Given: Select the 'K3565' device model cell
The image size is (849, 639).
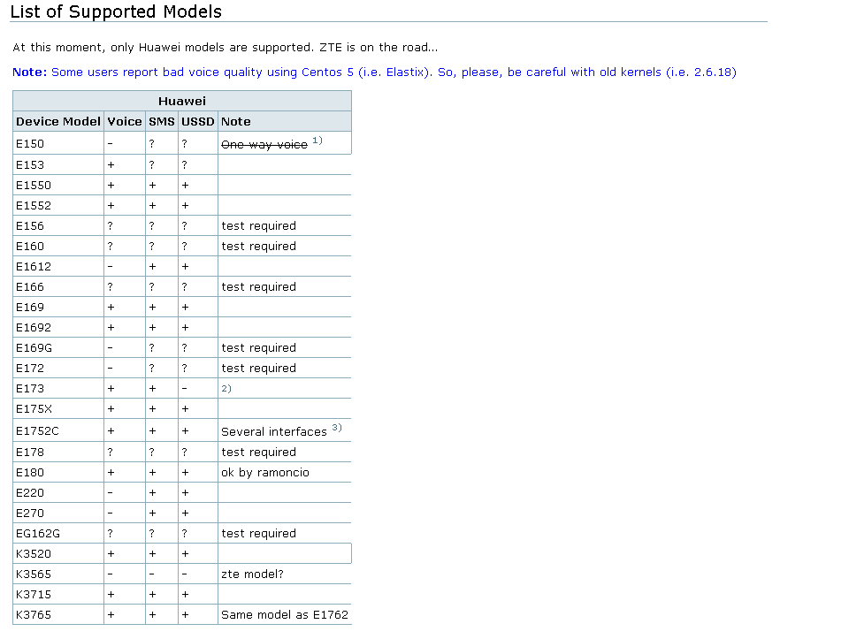Looking at the screenshot, I should (x=58, y=574).
